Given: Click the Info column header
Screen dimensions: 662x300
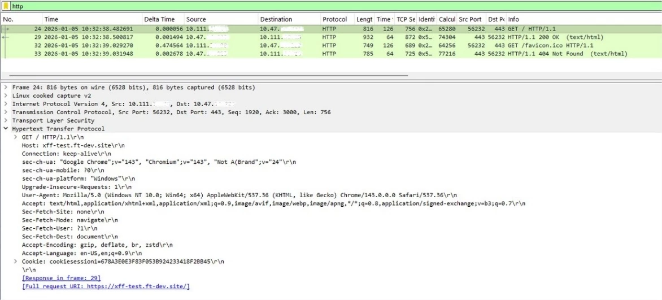Looking at the screenshot, I should pyautogui.click(x=584, y=19).
